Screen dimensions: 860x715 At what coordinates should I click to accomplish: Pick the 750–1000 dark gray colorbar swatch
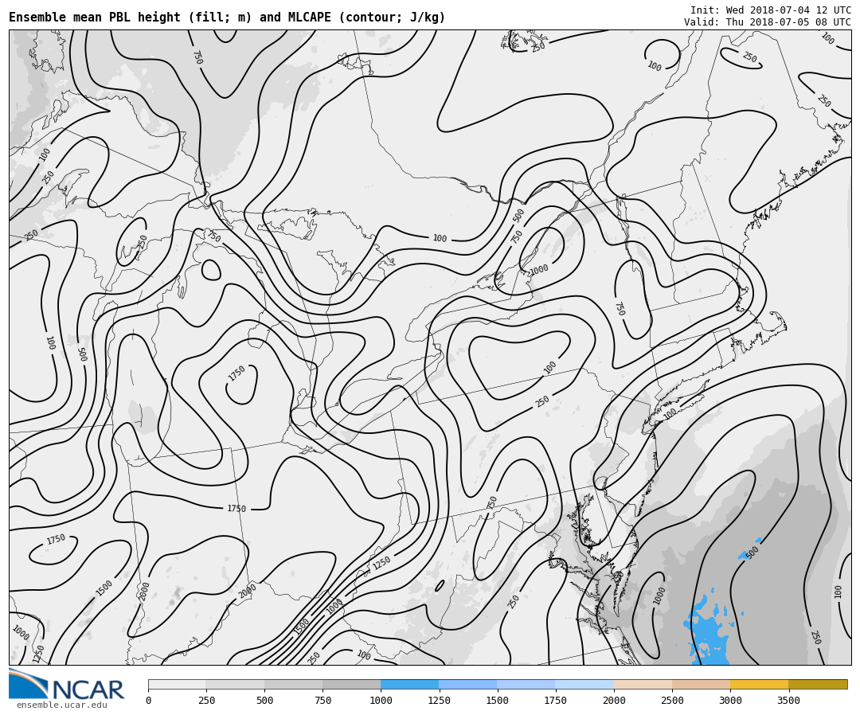tap(352, 684)
